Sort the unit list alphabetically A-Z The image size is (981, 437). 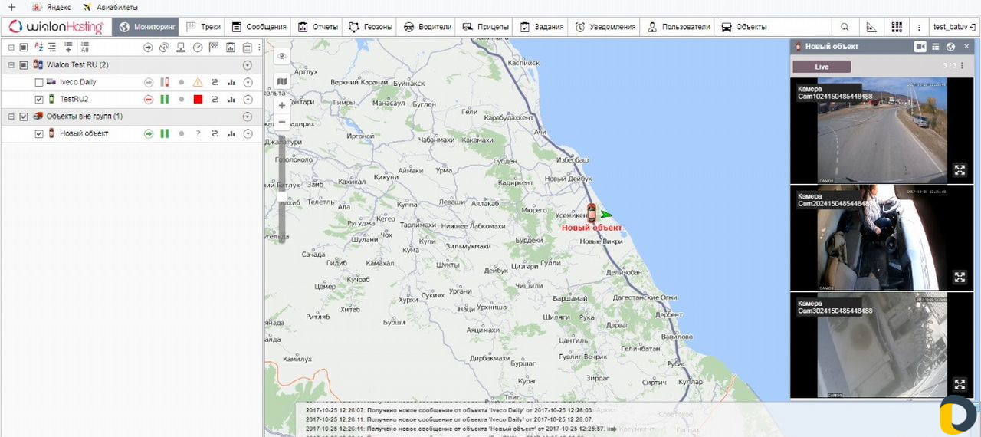click(x=39, y=48)
